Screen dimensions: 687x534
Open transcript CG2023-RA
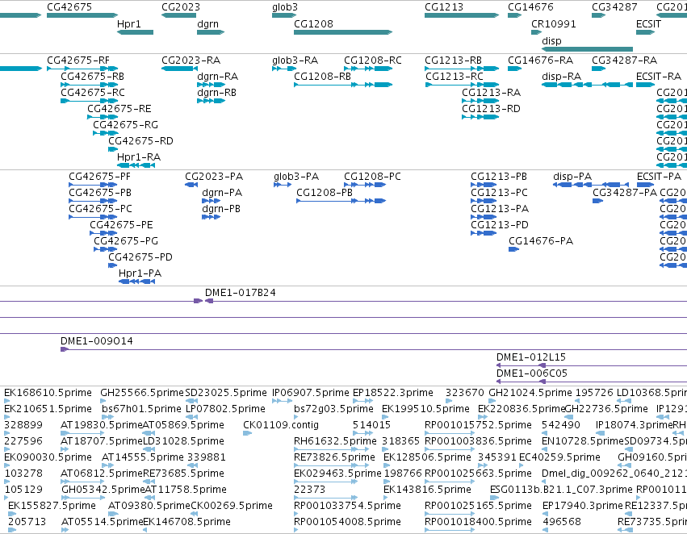[x=191, y=60]
